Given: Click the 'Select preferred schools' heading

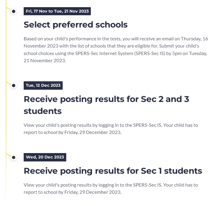Looking at the screenshot, I should click(x=76, y=25).
